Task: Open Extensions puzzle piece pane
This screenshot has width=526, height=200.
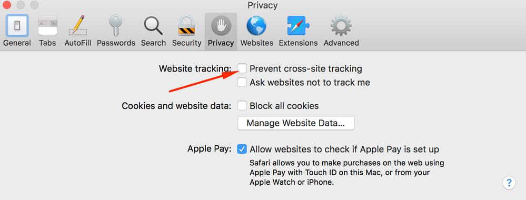Action: [298, 31]
